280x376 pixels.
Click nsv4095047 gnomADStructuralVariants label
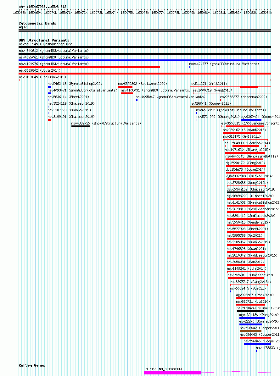pos(171,97)
